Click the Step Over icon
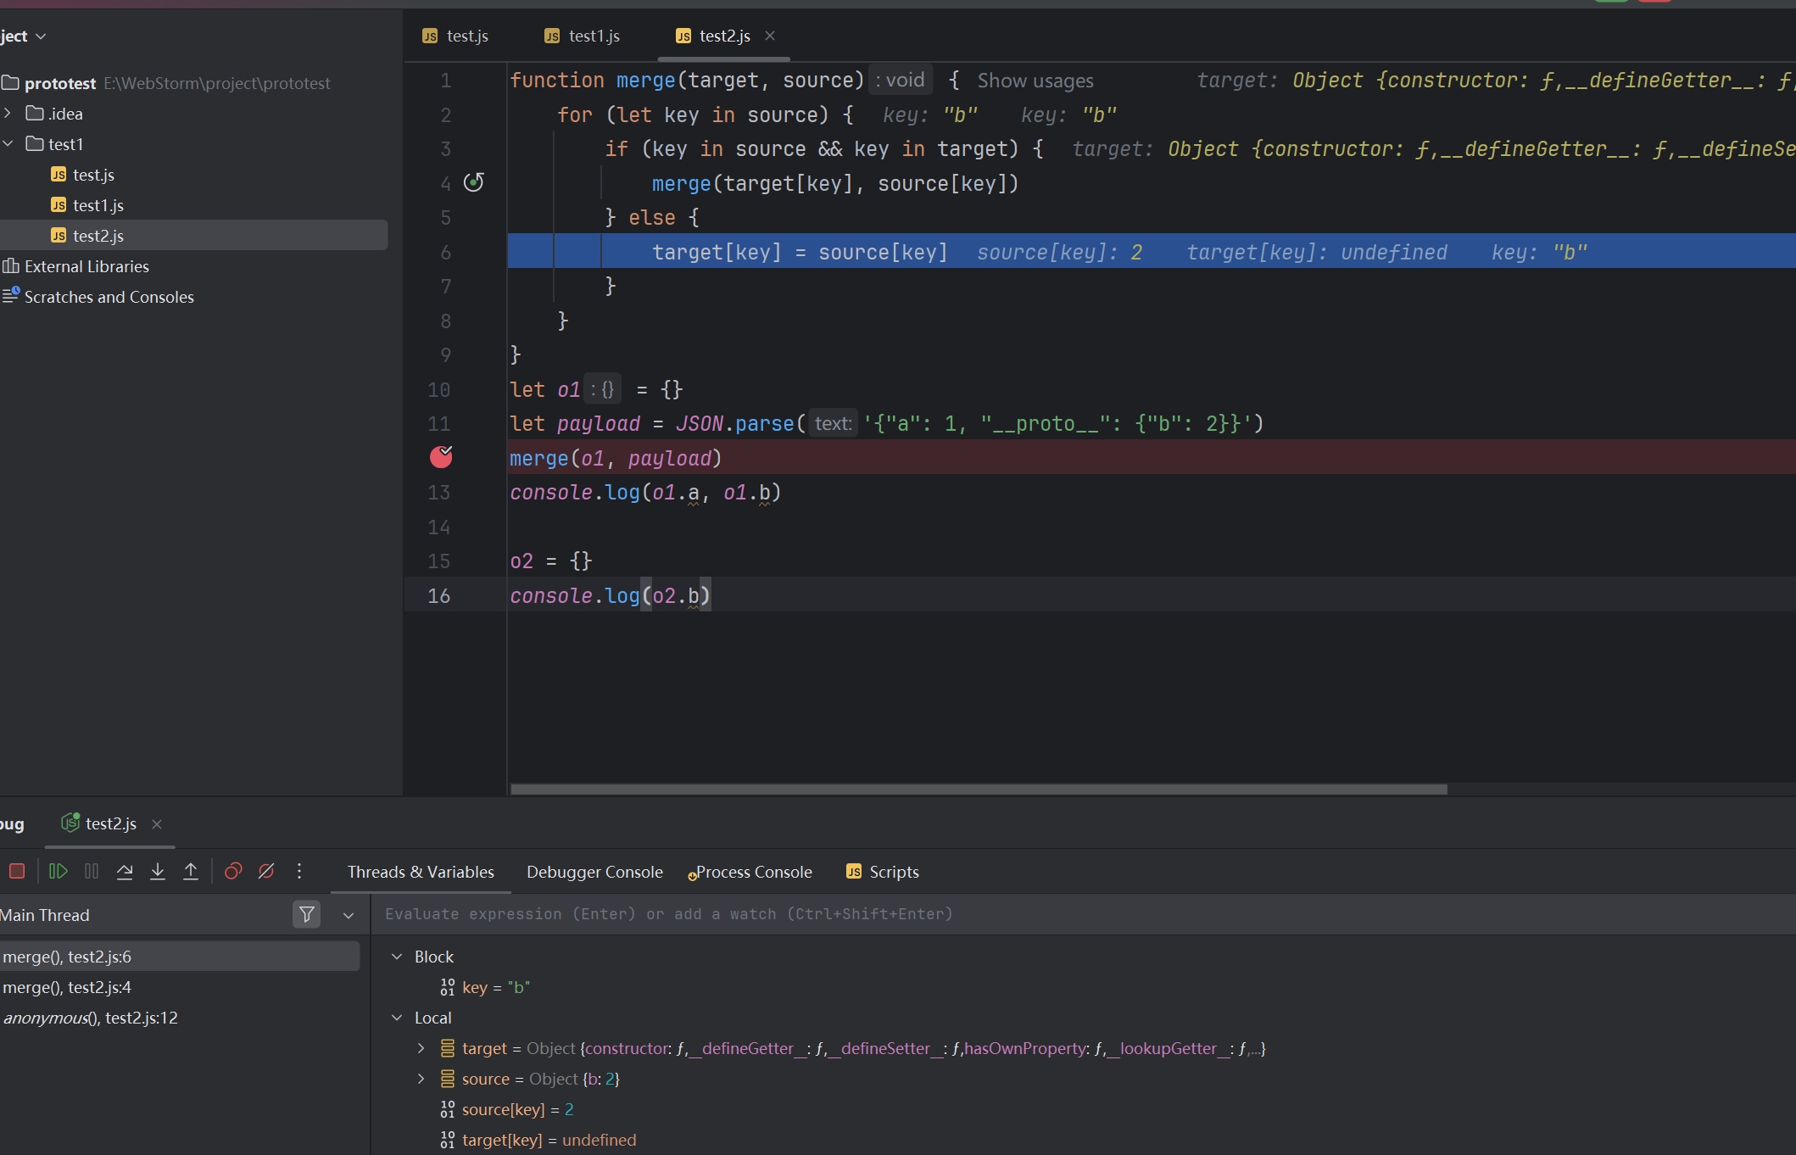Screen dimensions: 1796x1155 pos(125,871)
